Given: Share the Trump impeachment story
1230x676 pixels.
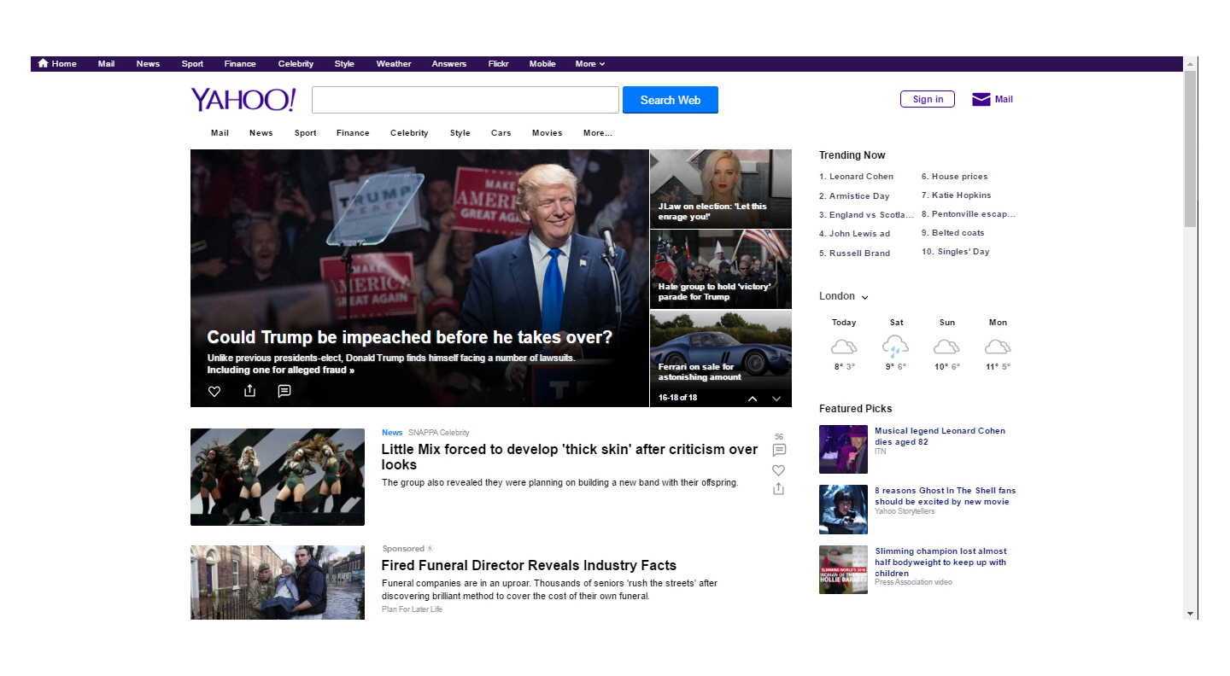Looking at the screenshot, I should (249, 390).
